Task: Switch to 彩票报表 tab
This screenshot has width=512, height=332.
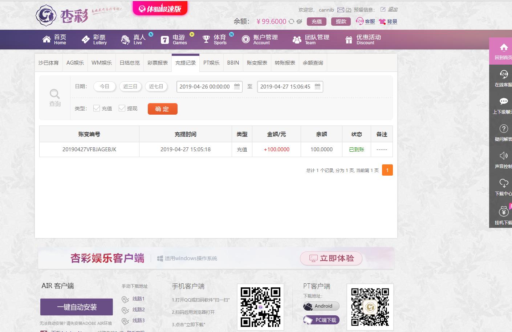Action: coord(158,63)
